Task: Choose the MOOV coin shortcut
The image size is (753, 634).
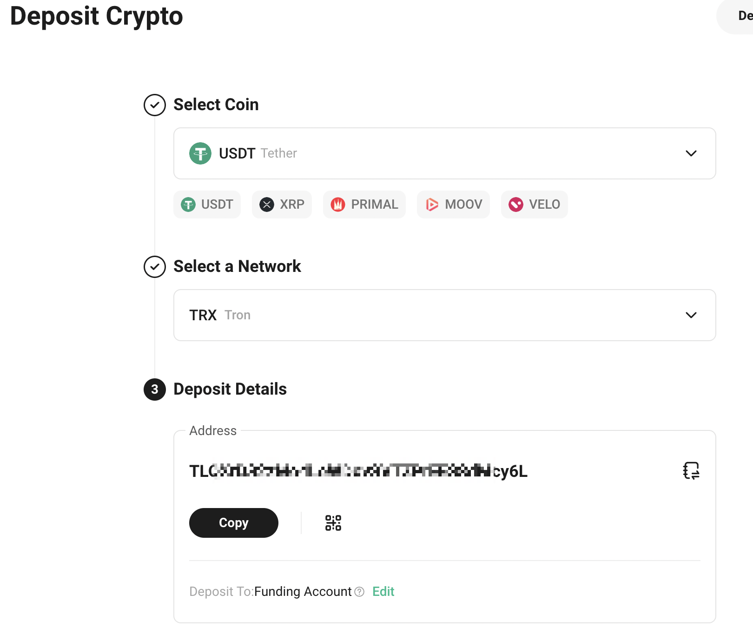Action: 454,205
